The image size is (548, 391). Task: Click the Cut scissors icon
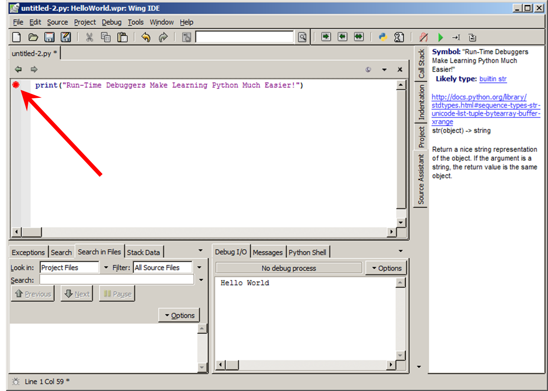pyautogui.click(x=89, y=37)
